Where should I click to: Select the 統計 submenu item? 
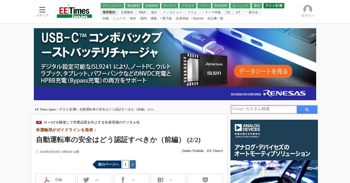154,12
